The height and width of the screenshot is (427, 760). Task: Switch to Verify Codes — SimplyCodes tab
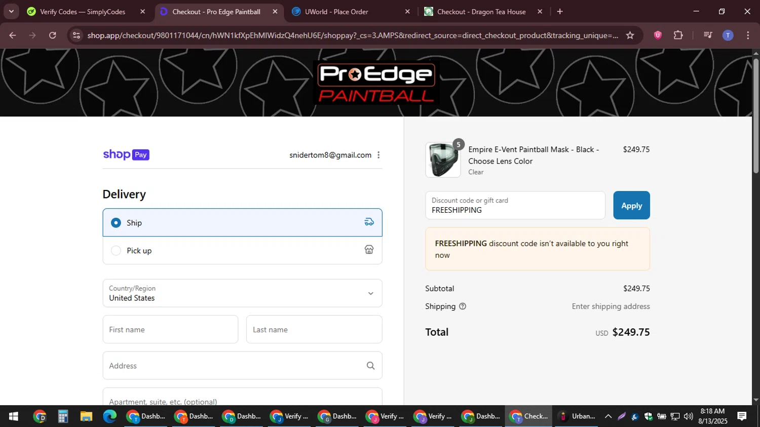click(x=83, y=12)
